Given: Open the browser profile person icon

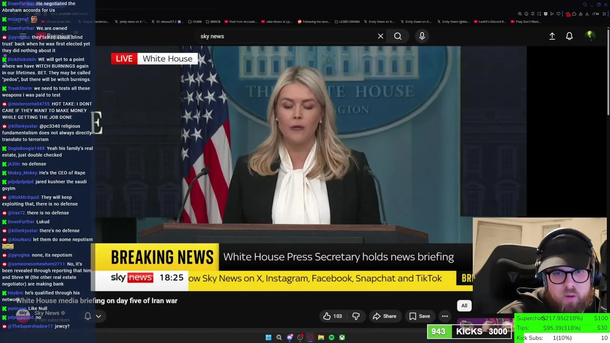Looking at the screenshot, I should [581, 14].
